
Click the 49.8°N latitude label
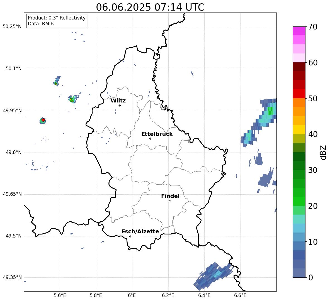coord(14,152)
